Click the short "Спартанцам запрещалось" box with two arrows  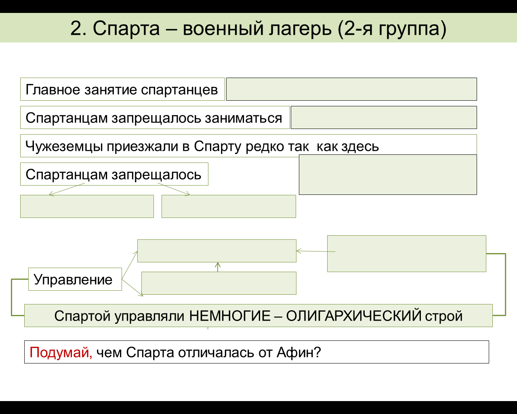coord(114,174)
